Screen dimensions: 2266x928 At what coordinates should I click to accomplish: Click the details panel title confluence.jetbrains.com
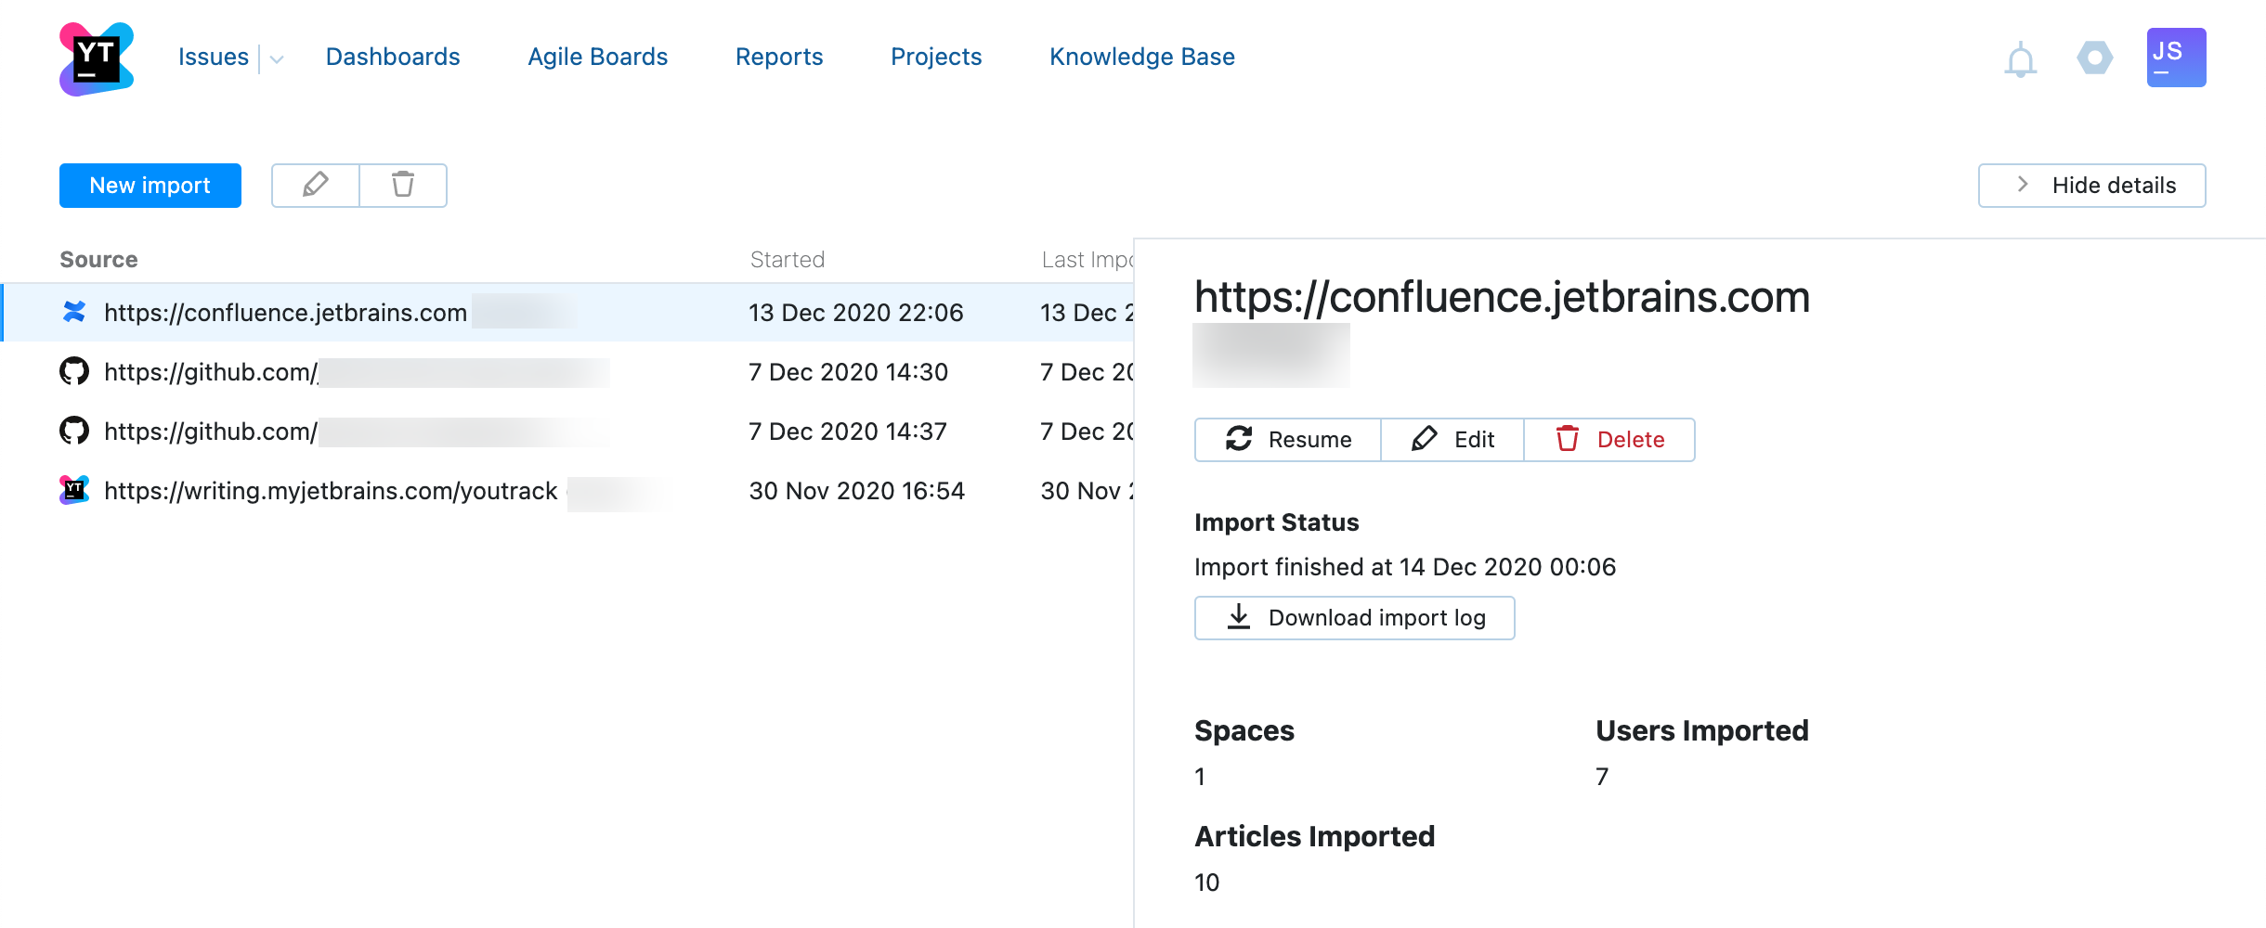click(1502, 297)
